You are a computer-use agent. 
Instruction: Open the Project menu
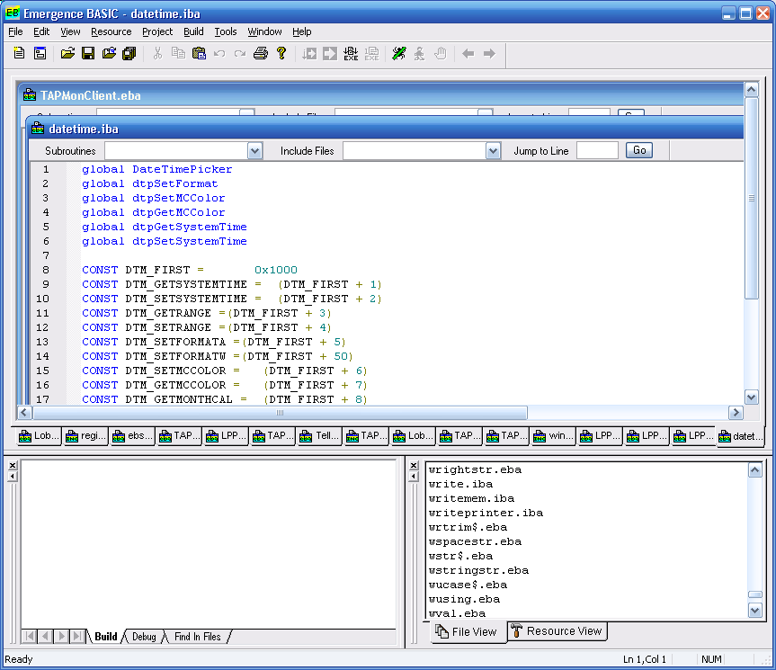pyautogui.click(x=157, y=31)
